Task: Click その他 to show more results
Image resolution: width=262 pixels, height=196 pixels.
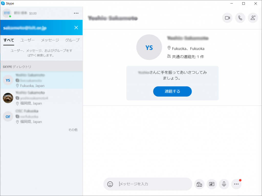Action: coord(73,130)
